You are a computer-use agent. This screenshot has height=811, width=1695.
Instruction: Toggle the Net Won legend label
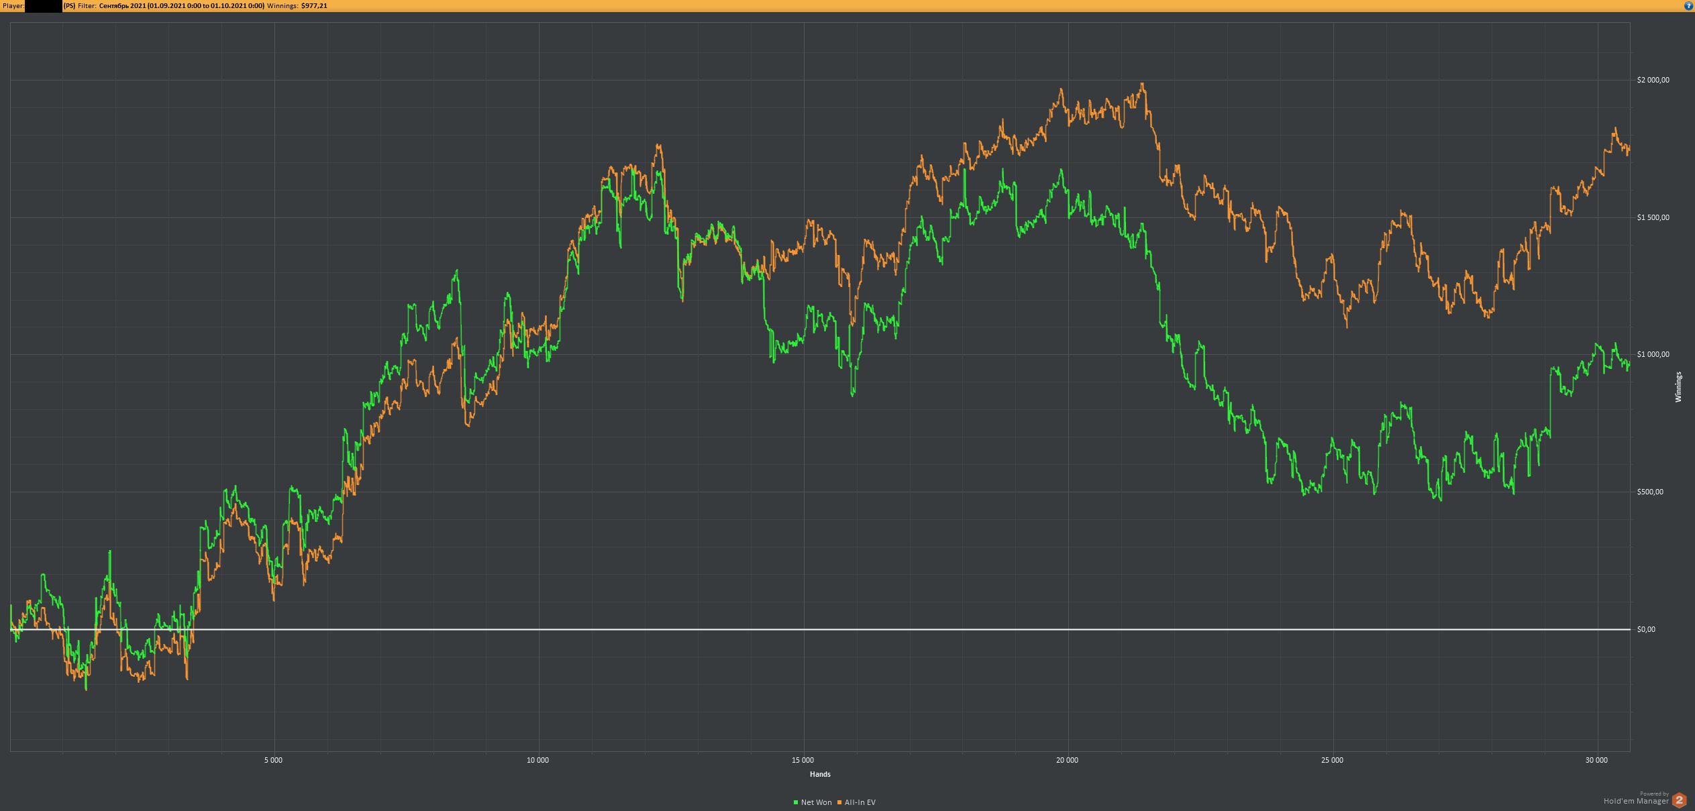(816, 802)
